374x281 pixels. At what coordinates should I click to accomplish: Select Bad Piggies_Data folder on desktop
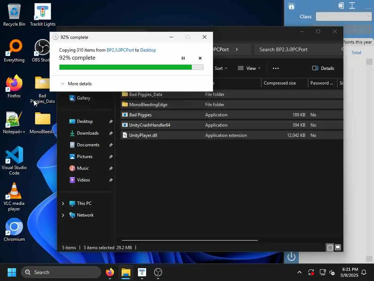[42, 90]
